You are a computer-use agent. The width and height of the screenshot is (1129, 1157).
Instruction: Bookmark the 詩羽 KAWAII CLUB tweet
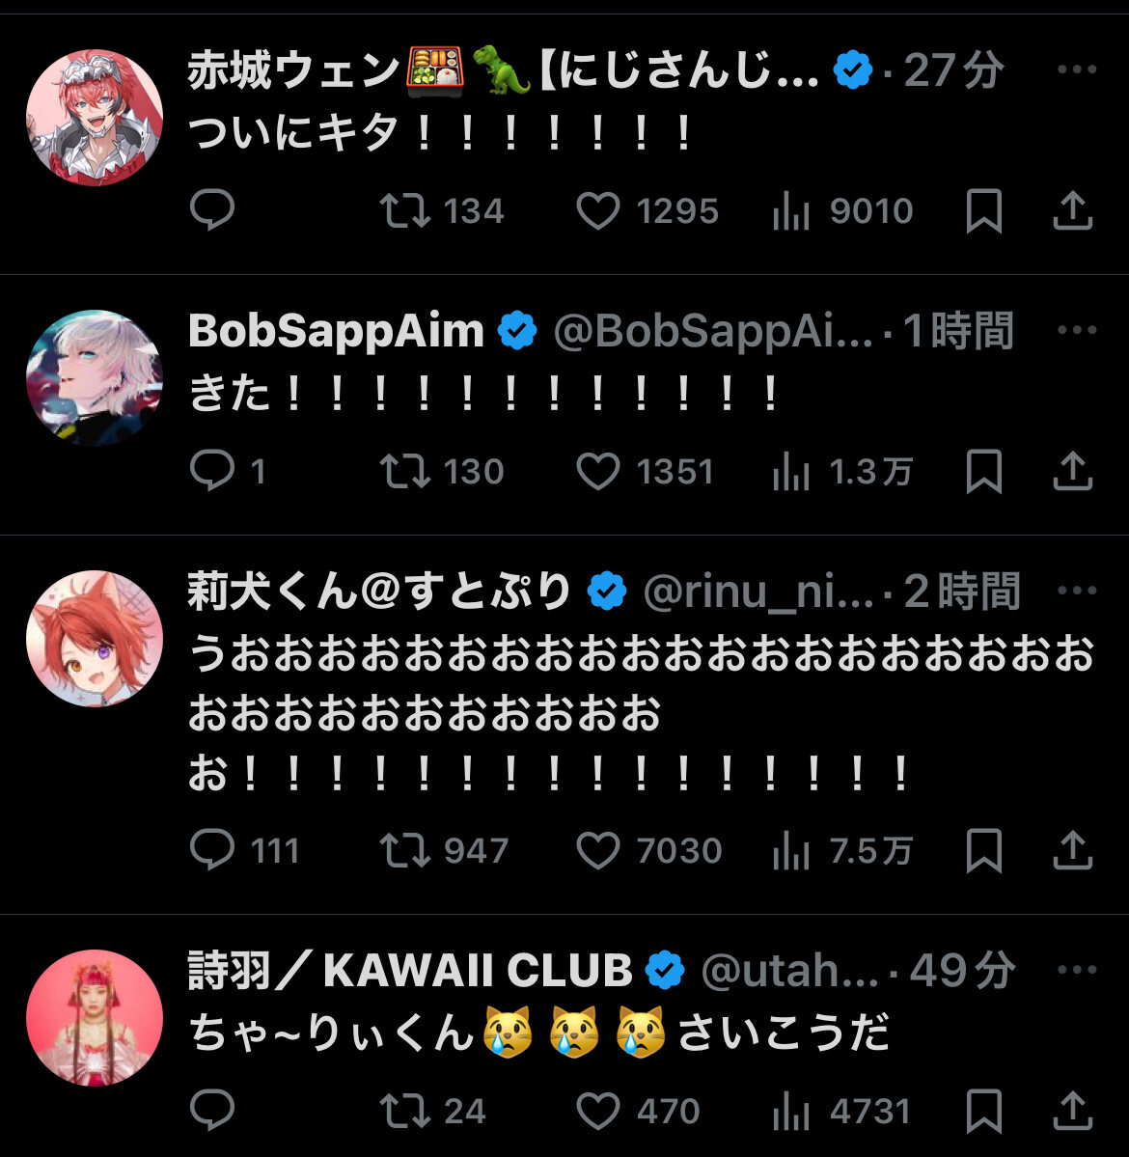pos(983,1110)
